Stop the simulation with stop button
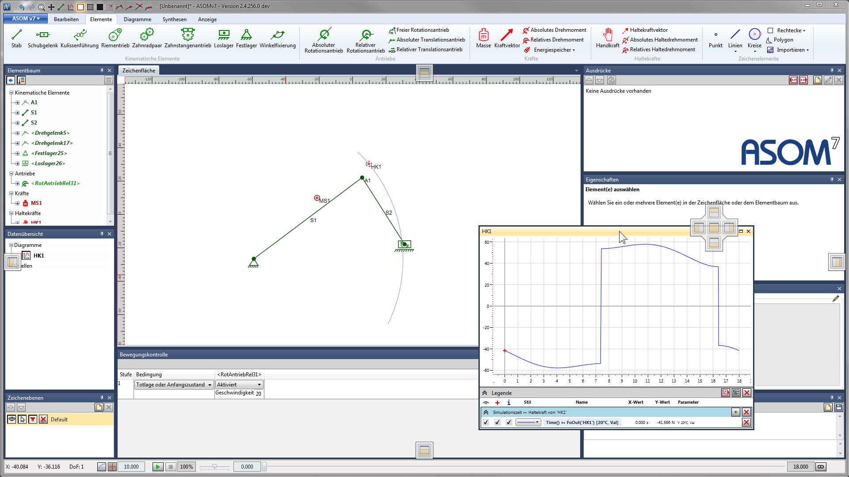 click(x=171, y=467)
